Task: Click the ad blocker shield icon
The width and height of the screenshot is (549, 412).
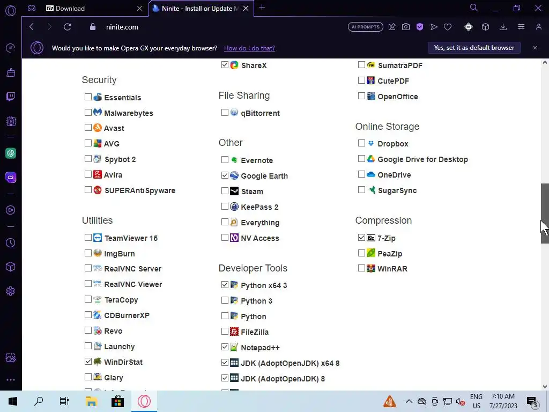Action: pos(420,27)
